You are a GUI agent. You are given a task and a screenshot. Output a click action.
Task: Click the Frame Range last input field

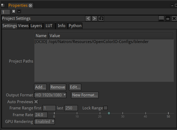coord(71,108)
